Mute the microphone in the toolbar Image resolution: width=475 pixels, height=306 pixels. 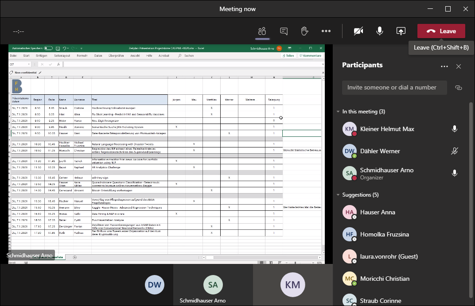[380, 31]
